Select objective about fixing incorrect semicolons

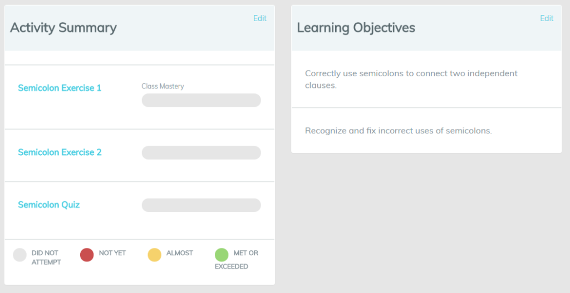(399, 131)
